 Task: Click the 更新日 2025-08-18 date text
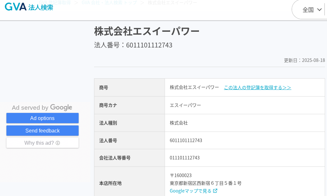[304, 60]
